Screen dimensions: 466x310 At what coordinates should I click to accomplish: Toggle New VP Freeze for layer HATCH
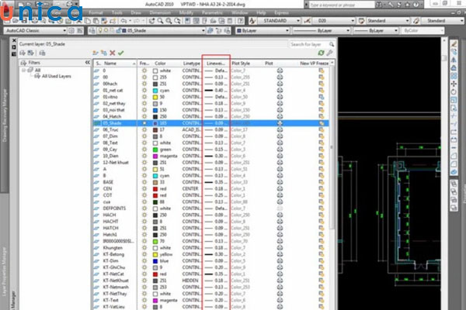coord(322,228)
